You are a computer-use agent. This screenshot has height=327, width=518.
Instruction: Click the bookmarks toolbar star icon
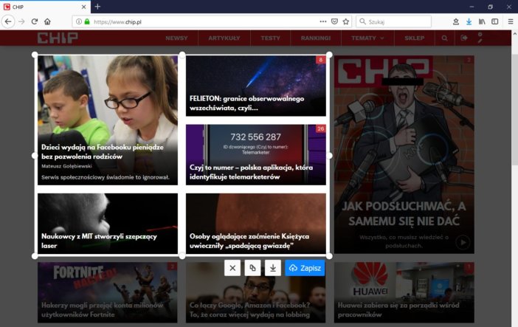click(456, 22)
